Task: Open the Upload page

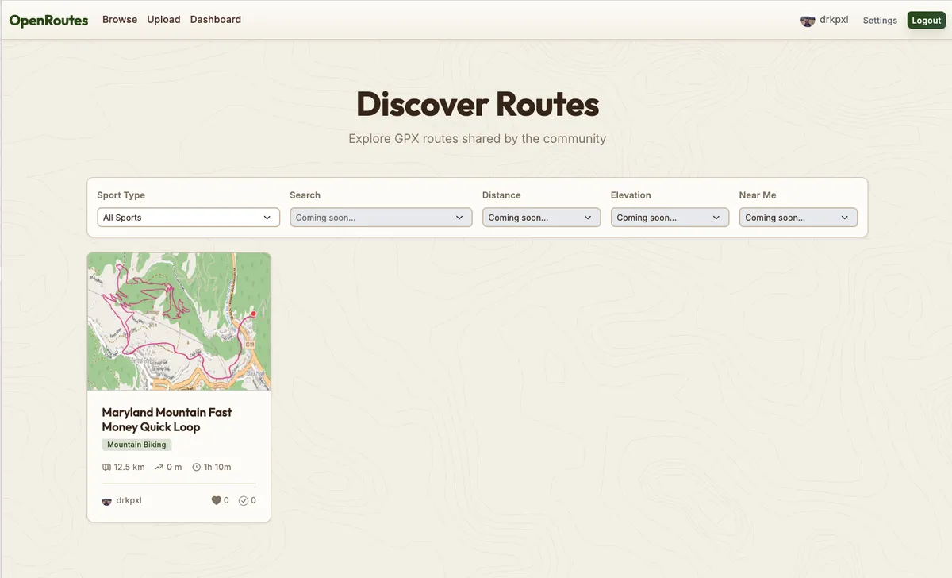Action: click(163, 20)
